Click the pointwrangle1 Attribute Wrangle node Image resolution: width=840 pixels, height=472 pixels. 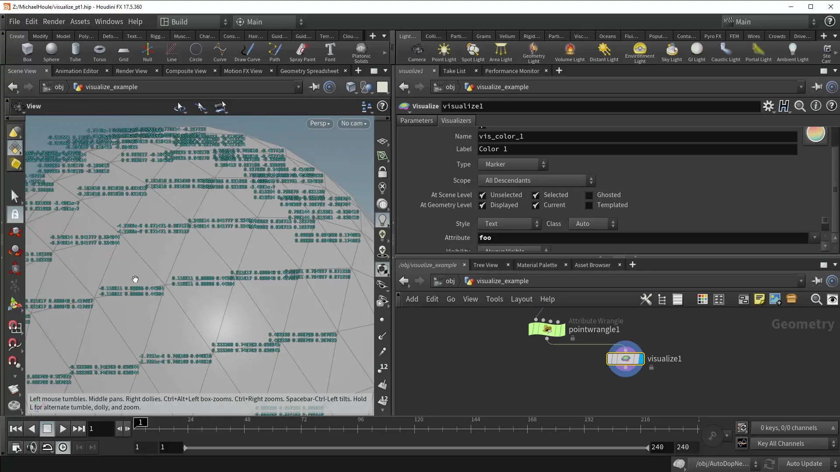(546, 328)
